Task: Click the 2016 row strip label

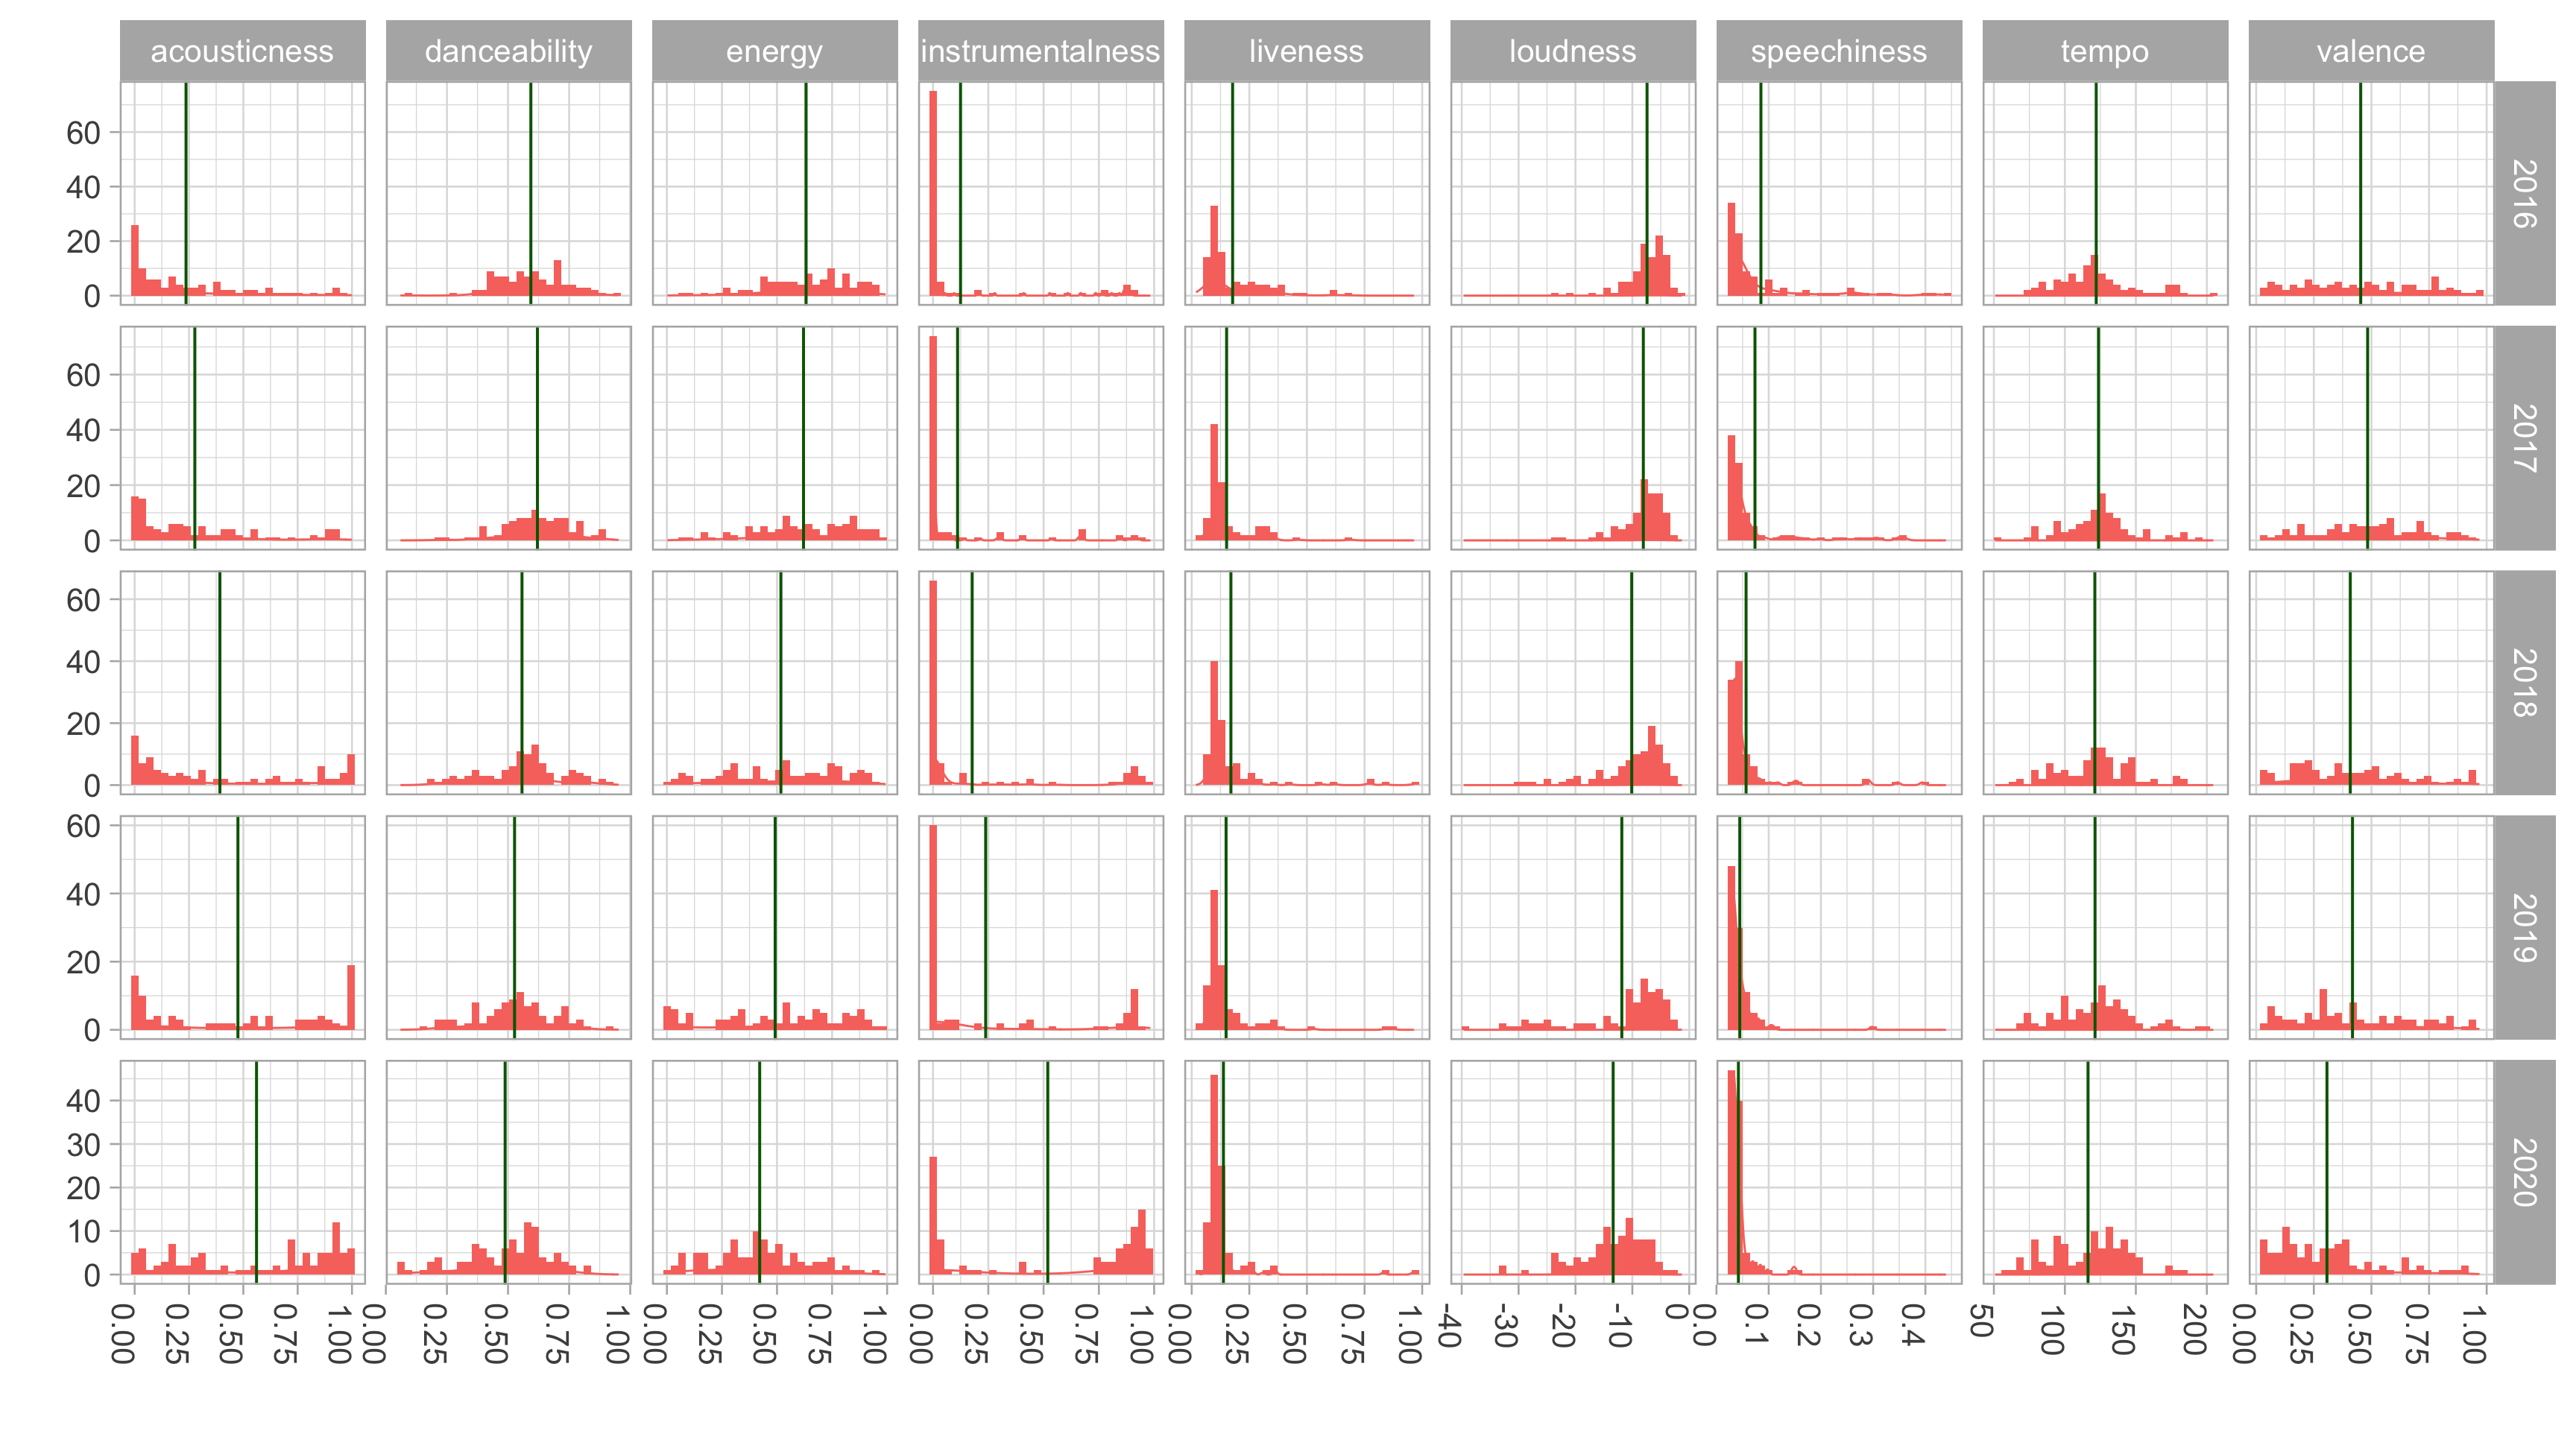Action: click(2524, 193)
